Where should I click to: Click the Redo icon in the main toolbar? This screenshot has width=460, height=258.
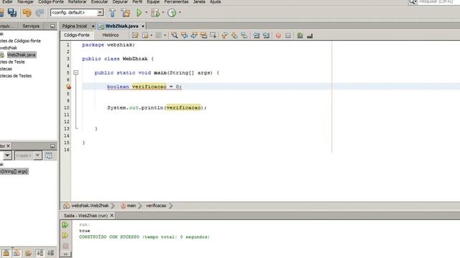point(40,13)
